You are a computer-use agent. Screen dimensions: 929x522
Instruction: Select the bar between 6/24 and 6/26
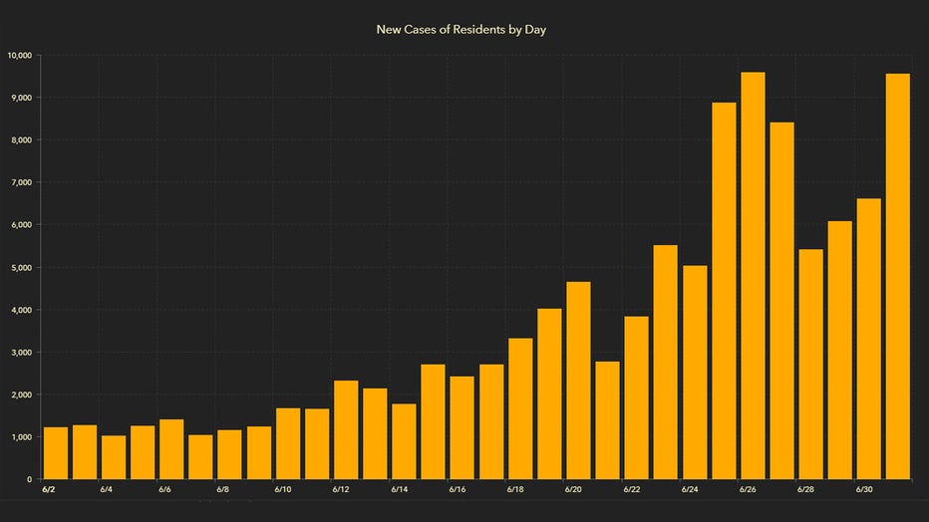(724, 291)
